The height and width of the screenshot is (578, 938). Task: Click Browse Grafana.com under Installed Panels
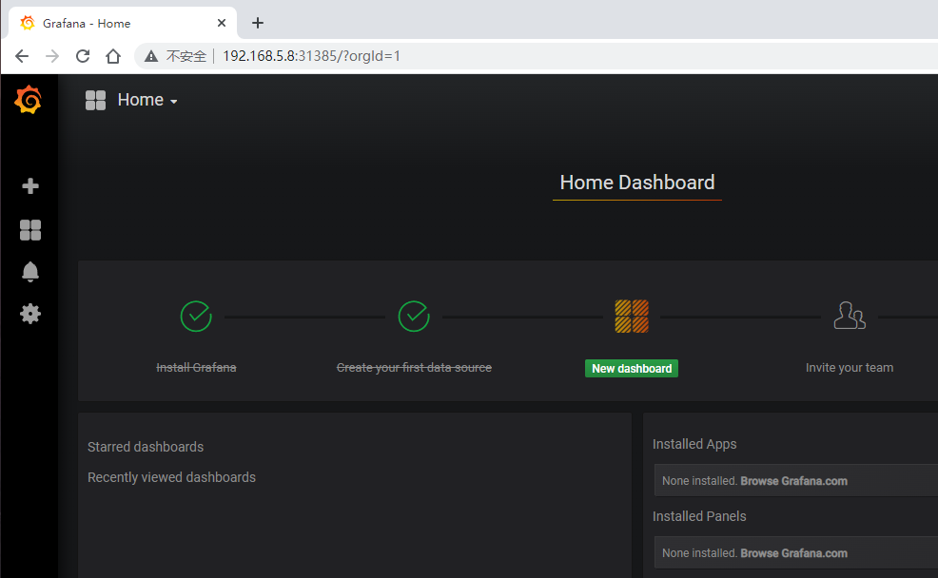click(793, 553)
